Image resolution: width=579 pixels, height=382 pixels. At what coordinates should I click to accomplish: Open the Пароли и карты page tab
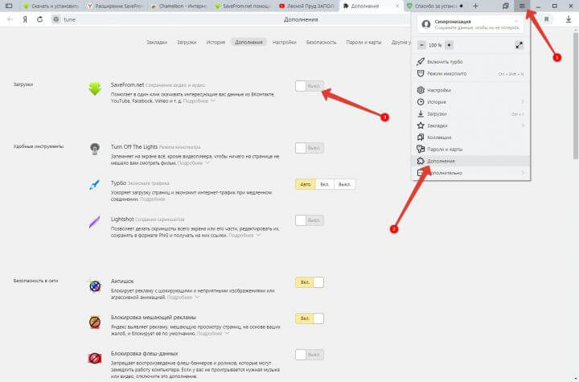pos(363,42)
